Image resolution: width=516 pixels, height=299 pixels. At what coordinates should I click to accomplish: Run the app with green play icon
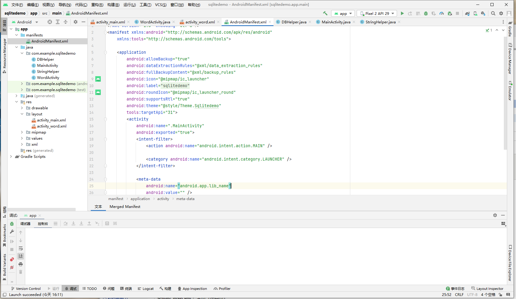click(x=402, y=13)
